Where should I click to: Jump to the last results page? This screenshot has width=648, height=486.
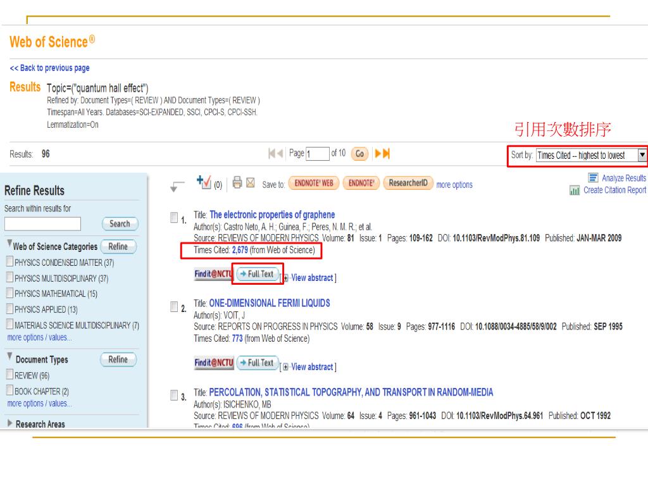tap(387, 154)
